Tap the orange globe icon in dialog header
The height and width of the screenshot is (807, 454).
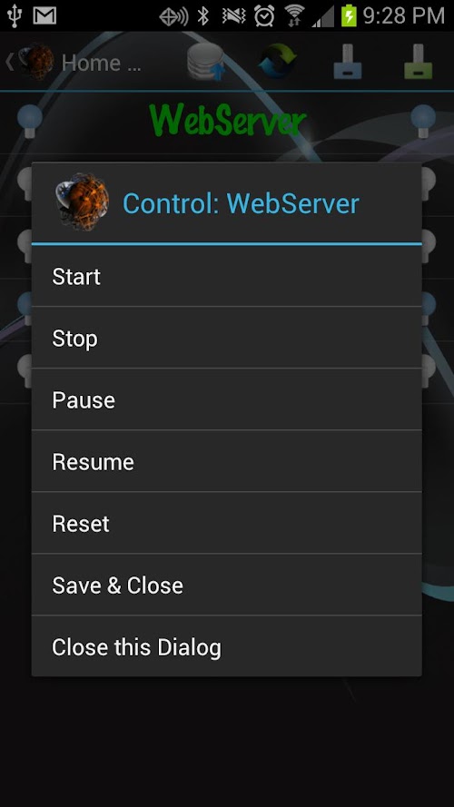click(x=83, y=202)
